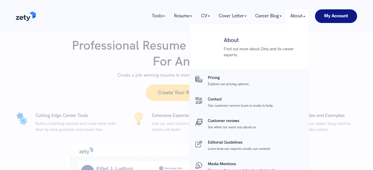
Task: Click the Personal Info icon in the preview
Action: [x=161, y=168]
